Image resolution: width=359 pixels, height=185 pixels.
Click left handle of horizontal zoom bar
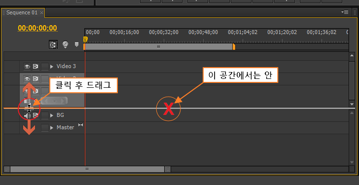tap(7, 169)
